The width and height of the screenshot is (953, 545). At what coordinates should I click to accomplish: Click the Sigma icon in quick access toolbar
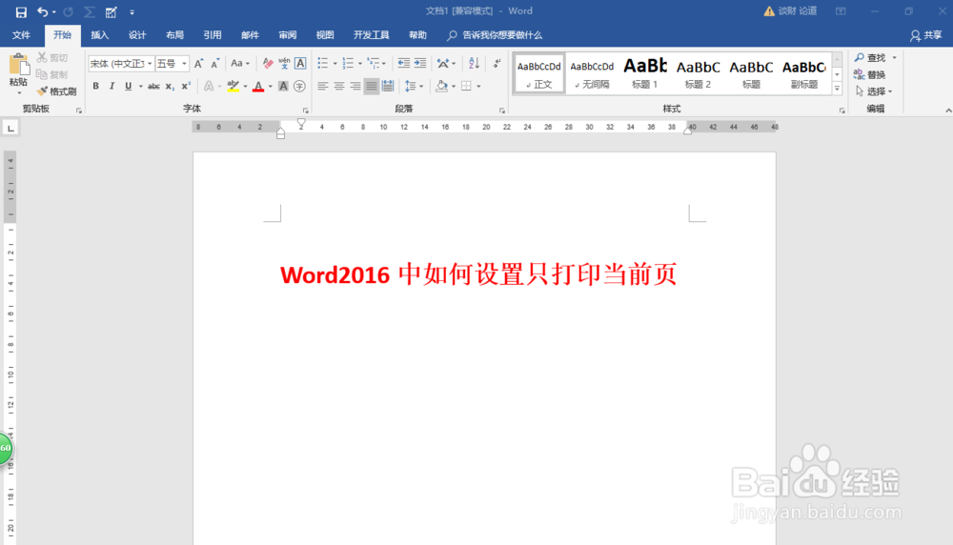(90, 11)
